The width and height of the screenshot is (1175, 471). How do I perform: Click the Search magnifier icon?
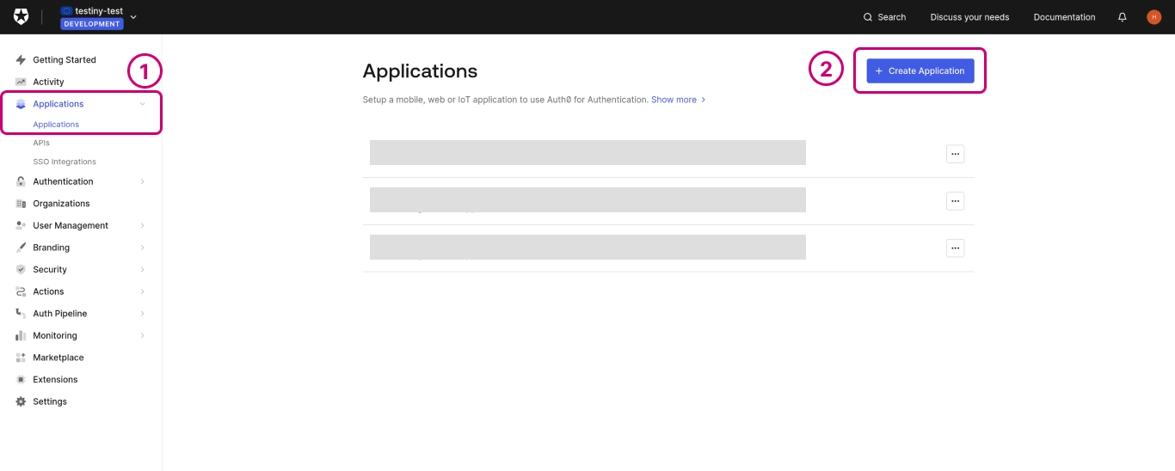click(x=868, y=17)
